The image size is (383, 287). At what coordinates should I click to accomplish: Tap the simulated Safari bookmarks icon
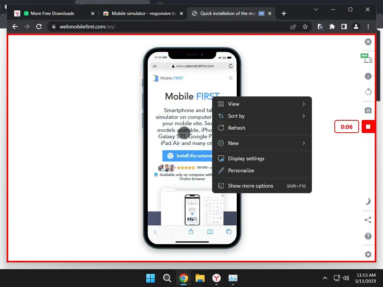point(210,232)
